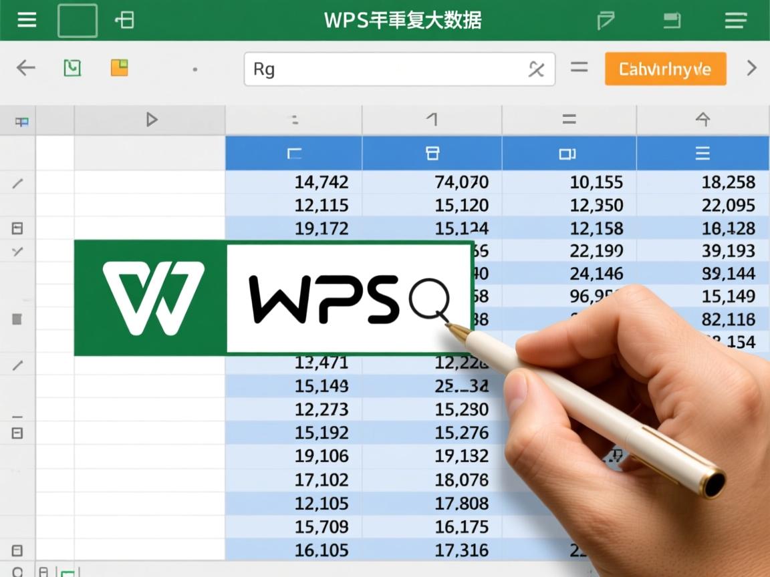Click the save document icon on title bar
The image size is (770, 577).
click(671, 20)
